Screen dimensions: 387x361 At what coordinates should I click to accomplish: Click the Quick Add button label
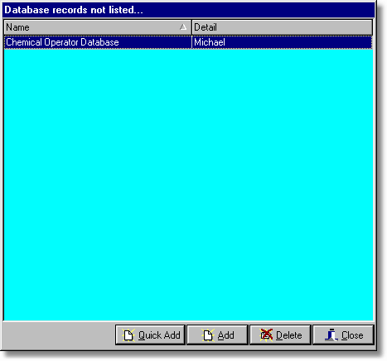click(159, 335)
